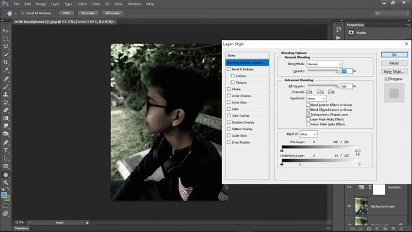Select the Crop tool
The height and width of the screenshot is (232, 412).
coord(6,63)
